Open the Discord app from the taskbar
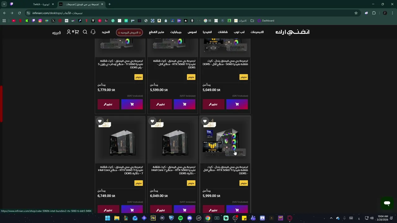397x223 pixels. (190, 218)
